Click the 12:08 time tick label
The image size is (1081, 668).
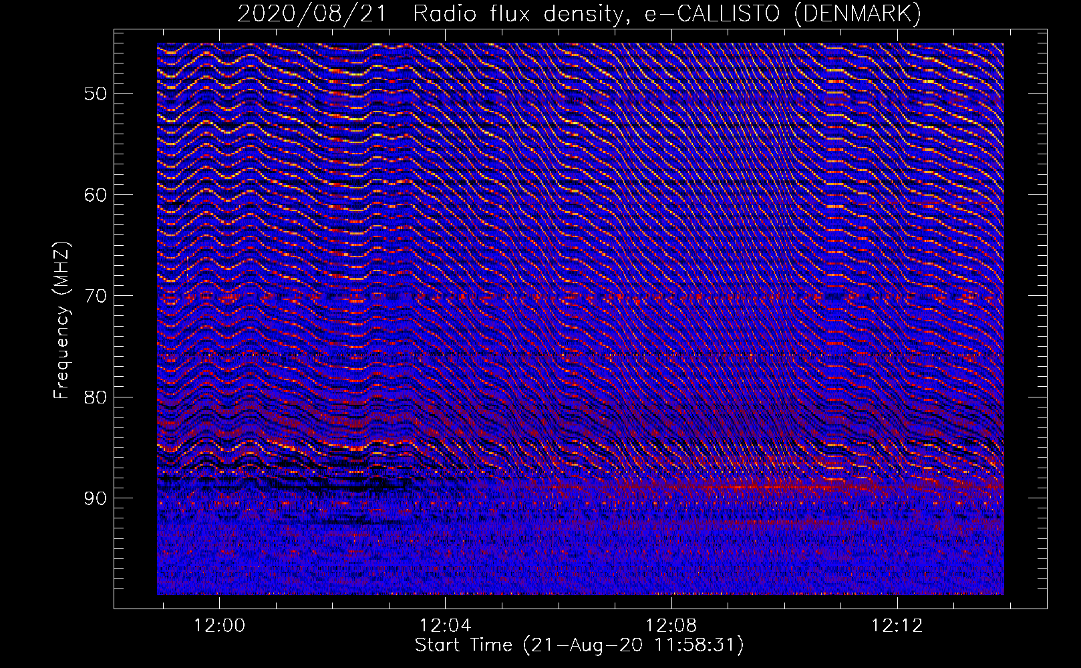(671, 626)
